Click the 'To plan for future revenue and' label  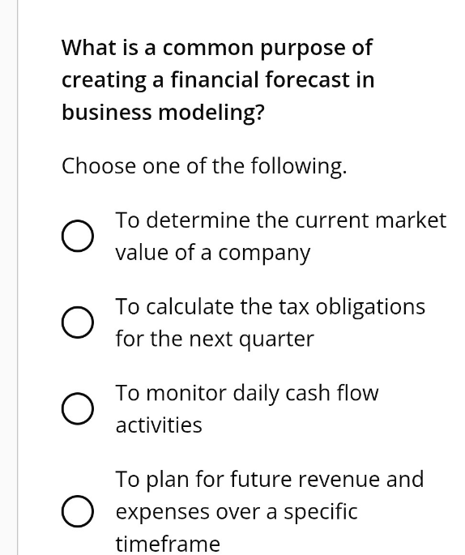(270, 480)
